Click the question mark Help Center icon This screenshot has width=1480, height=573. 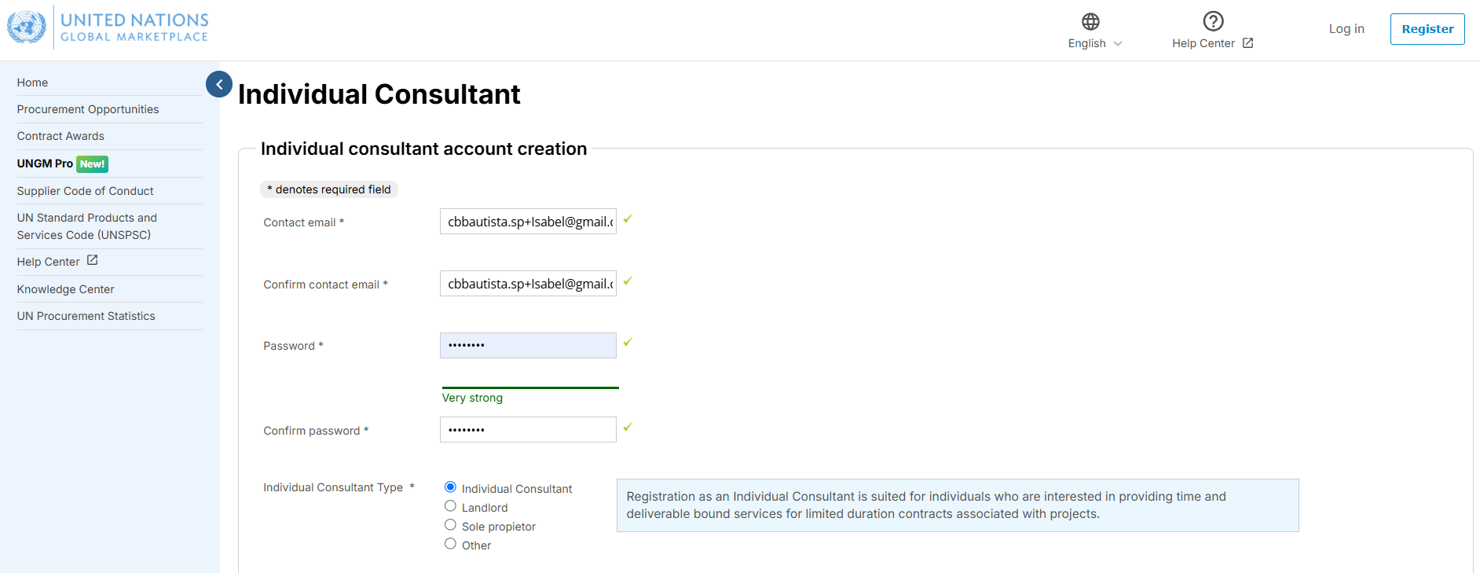point(1213,21)
